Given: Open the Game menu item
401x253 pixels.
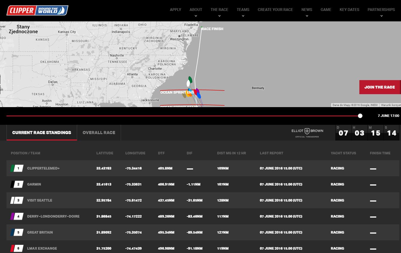Looking at the screenshot, I should pos(326,10).
